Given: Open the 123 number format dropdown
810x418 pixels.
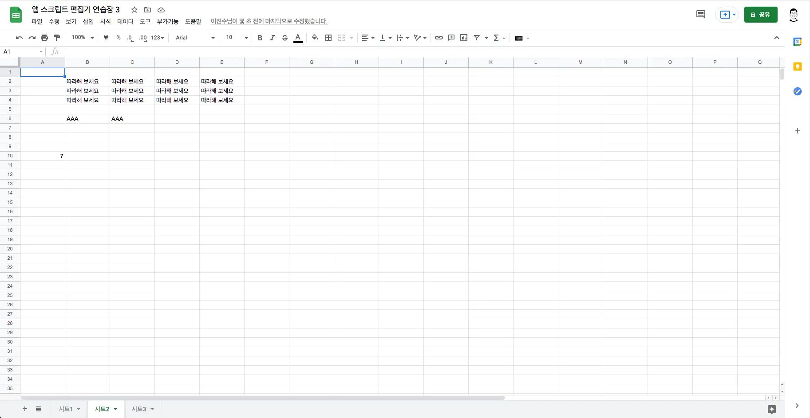Looking at the screenshot, I should point(158,38).
